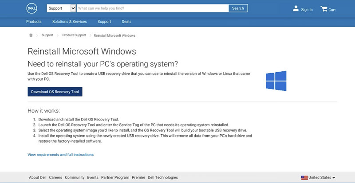355x183 pixels.
Task: Click the Search button
Action: [238, 8]
